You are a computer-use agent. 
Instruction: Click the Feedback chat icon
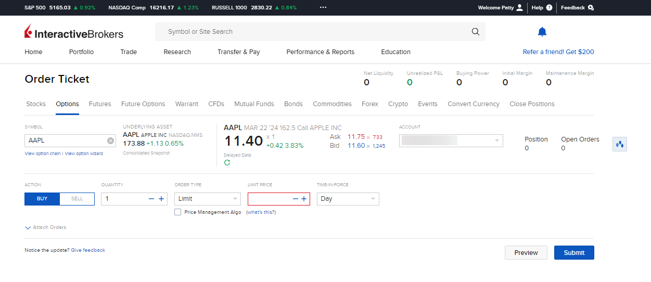[591, 8]
